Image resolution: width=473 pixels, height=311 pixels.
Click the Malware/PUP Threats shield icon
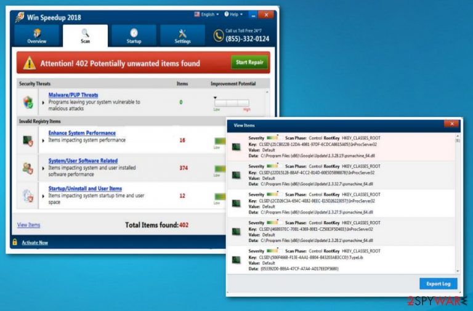pos(28,102)
